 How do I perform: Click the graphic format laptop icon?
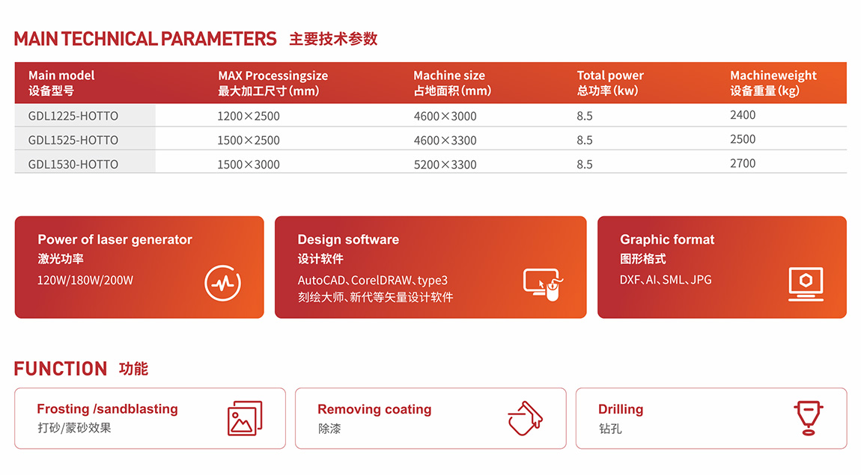click(806, 284)
